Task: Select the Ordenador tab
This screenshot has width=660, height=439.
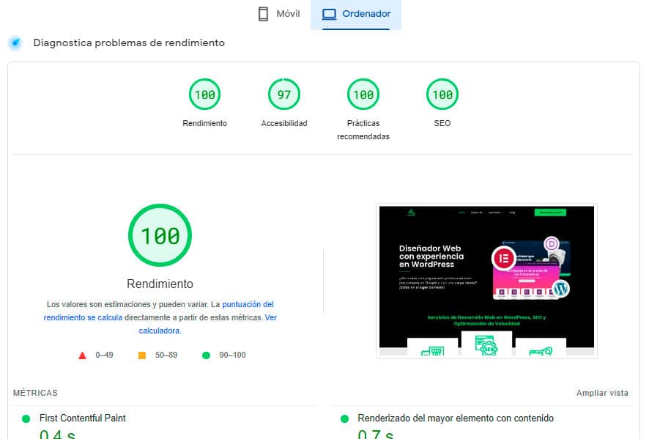Action: click(357, 14)
